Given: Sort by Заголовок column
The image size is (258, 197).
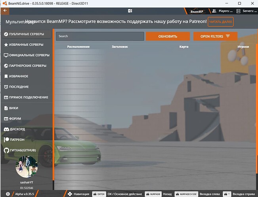Looking at the screenshot, I should click(x=120, y=47).
